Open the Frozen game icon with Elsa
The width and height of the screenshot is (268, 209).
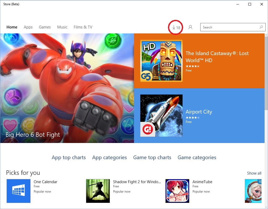253,191
